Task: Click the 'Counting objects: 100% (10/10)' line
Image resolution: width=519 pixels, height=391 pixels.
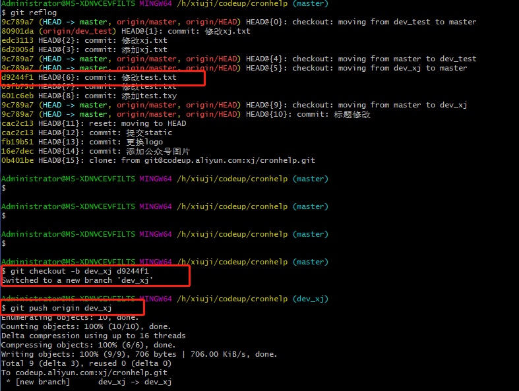Action: coord(86,327)
